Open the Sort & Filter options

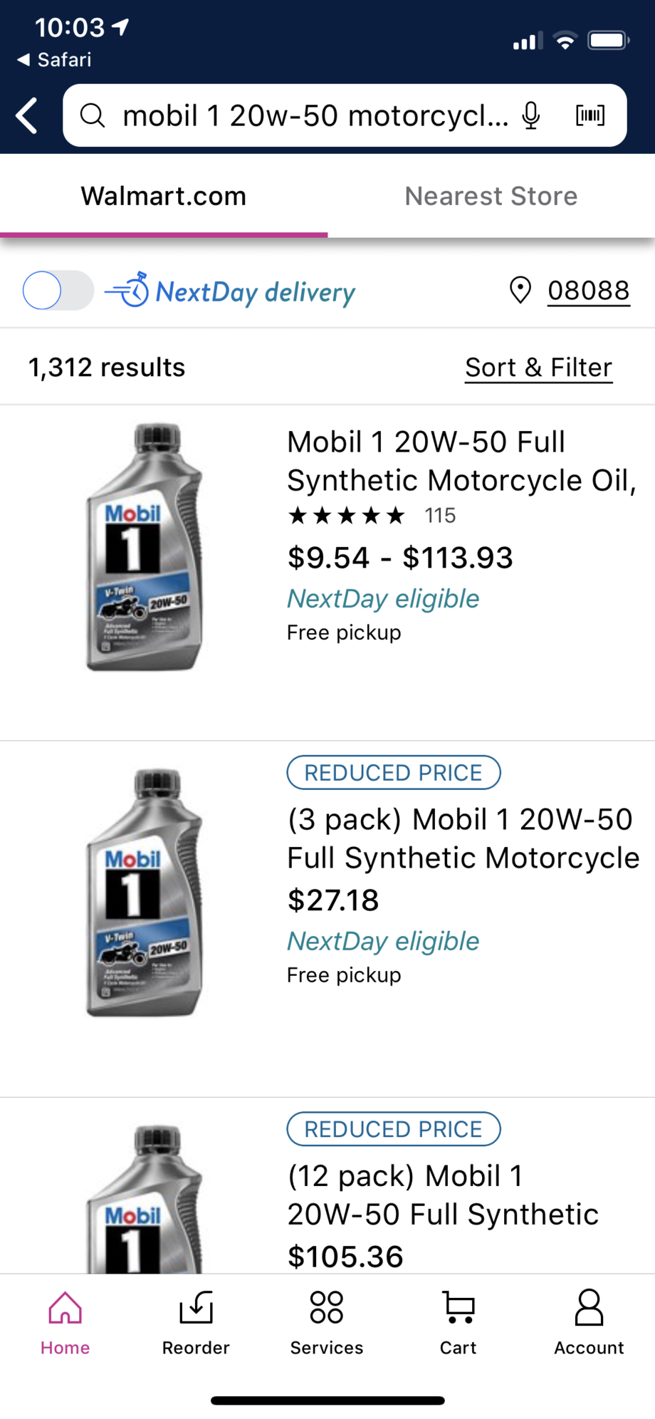pyautogui.click(x=538, y=368)
